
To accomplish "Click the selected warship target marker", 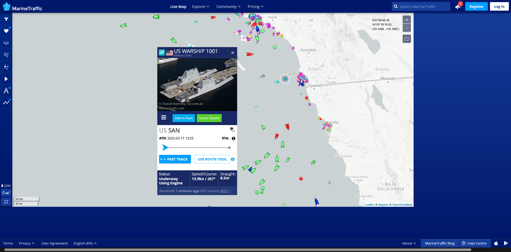I will point(285,79).
